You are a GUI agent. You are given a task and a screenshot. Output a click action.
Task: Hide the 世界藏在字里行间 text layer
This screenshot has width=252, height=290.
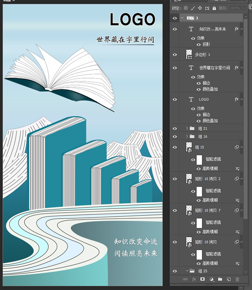pyautogui.click(x=174, y=68)
